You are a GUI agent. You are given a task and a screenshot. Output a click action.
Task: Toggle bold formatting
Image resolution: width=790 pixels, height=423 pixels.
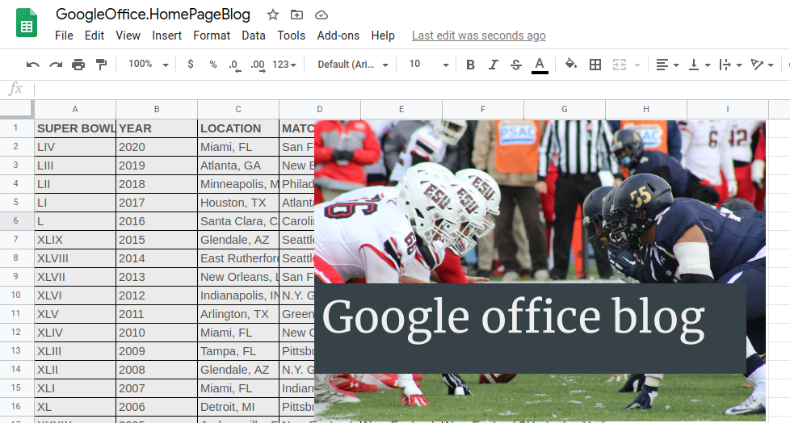point(470,65)
